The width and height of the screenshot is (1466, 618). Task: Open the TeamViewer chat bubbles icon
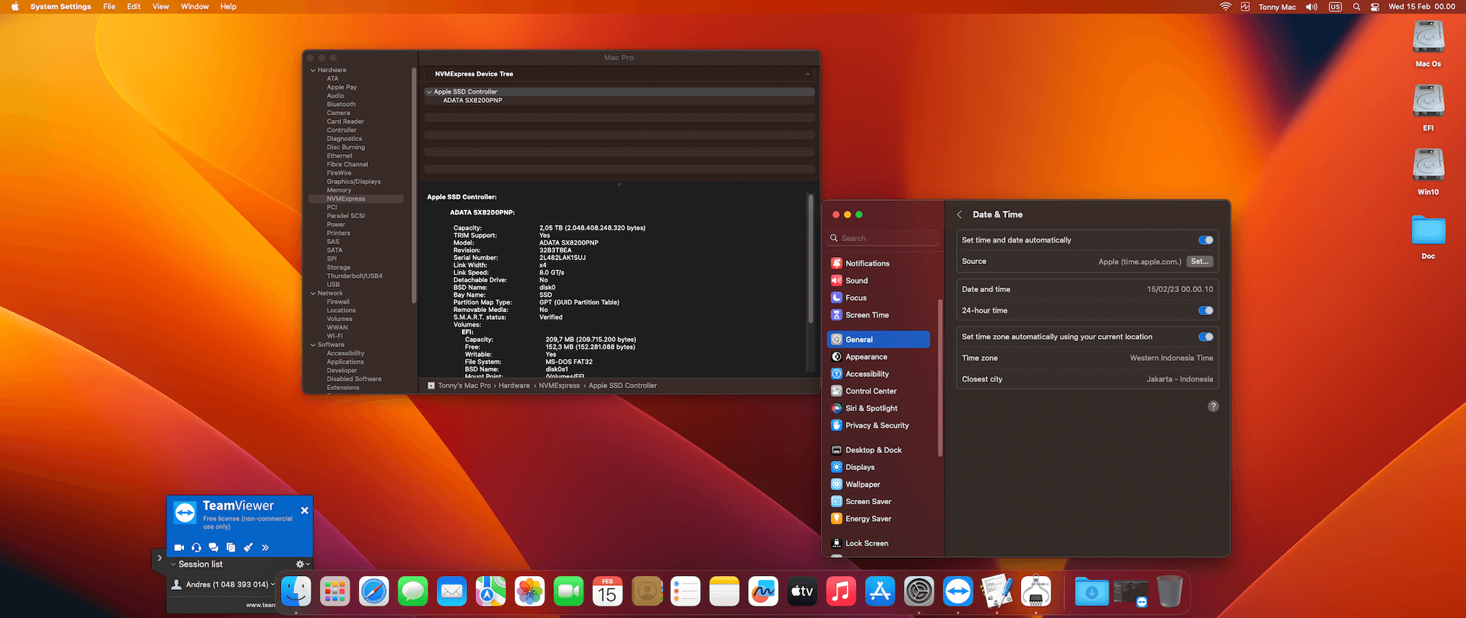(214, 548)
